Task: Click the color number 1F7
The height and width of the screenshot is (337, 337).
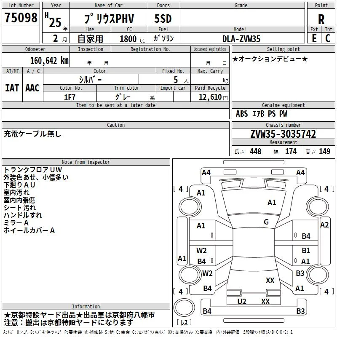Action: [x=70, y=97]
